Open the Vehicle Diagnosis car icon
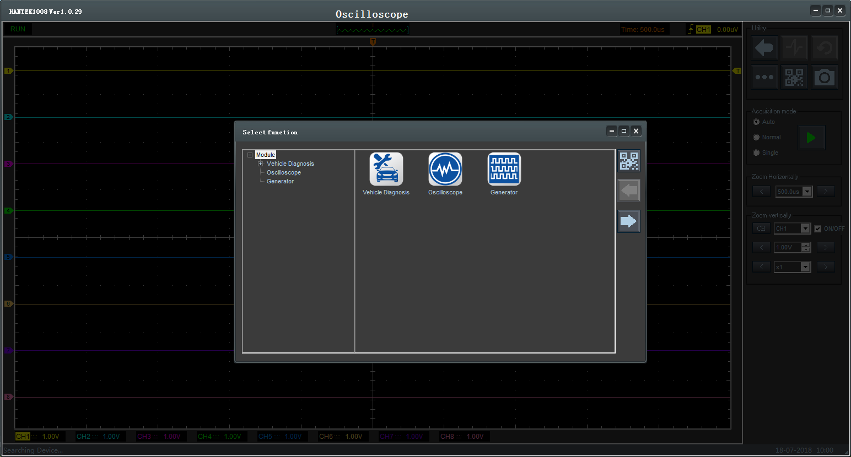 pos(386,170)
